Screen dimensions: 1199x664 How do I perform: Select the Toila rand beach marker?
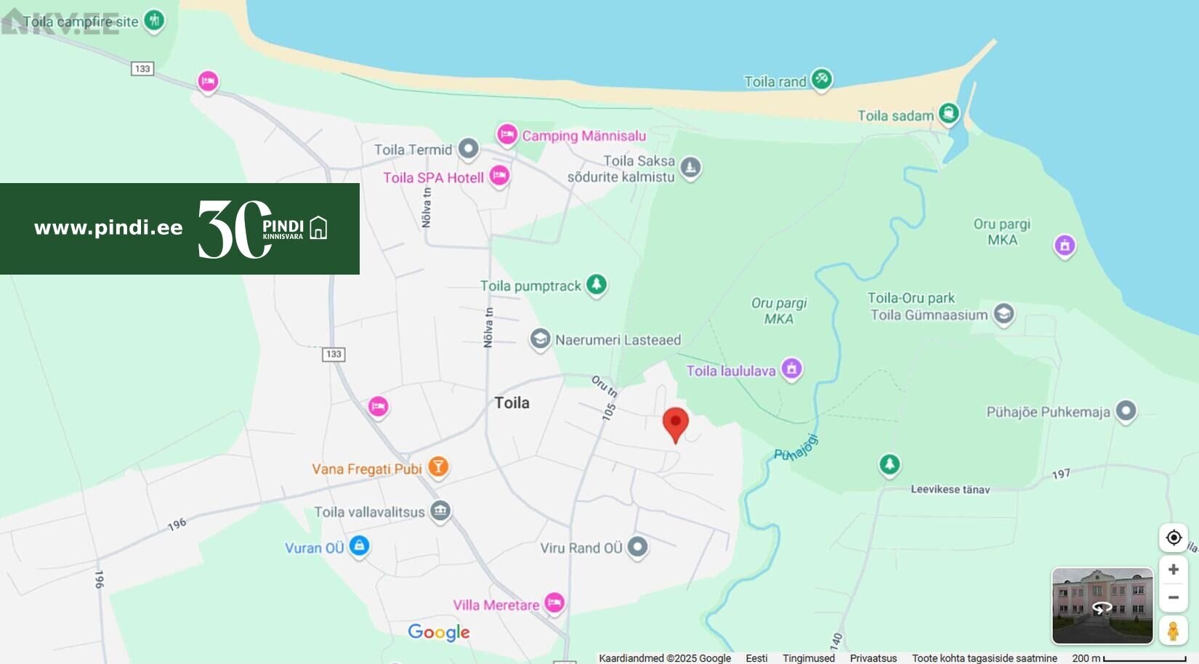coord(822,79)
